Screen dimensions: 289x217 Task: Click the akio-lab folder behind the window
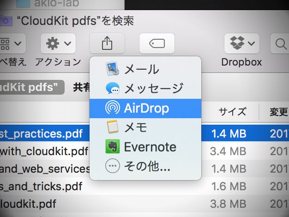click(48, 4)
